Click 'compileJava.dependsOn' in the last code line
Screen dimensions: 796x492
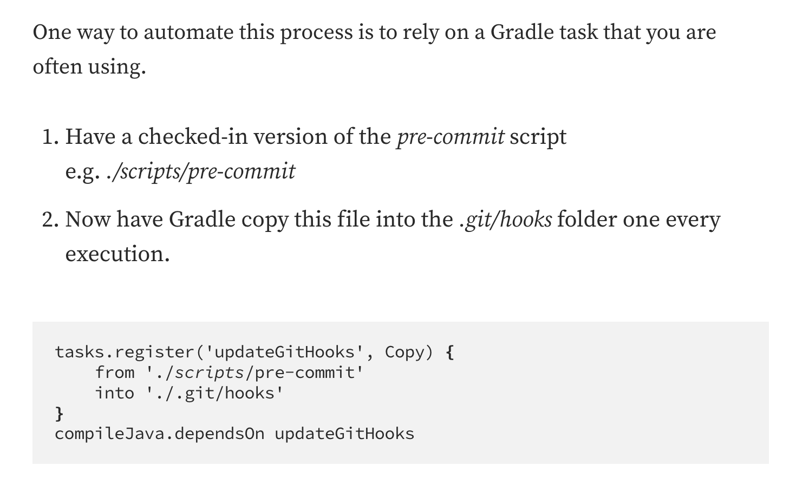(160, 434)
